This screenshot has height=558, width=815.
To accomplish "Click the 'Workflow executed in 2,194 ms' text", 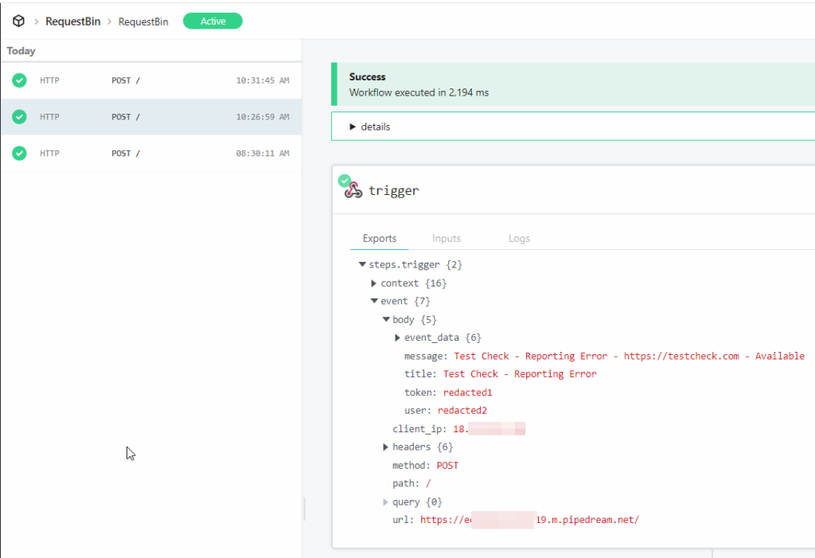I will tap(419, 92).
